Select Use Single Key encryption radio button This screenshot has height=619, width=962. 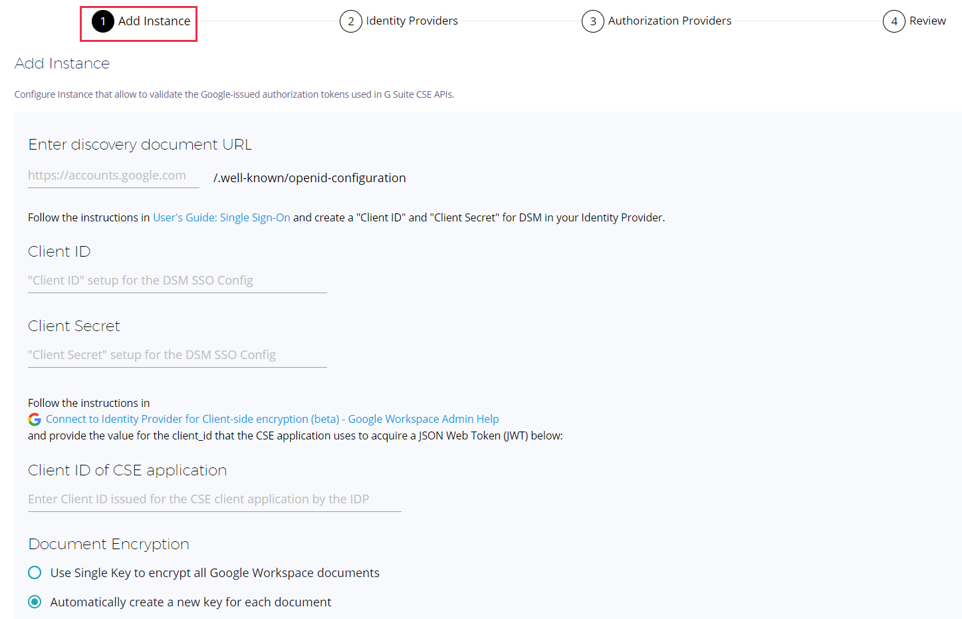click(x=35, y=573)
